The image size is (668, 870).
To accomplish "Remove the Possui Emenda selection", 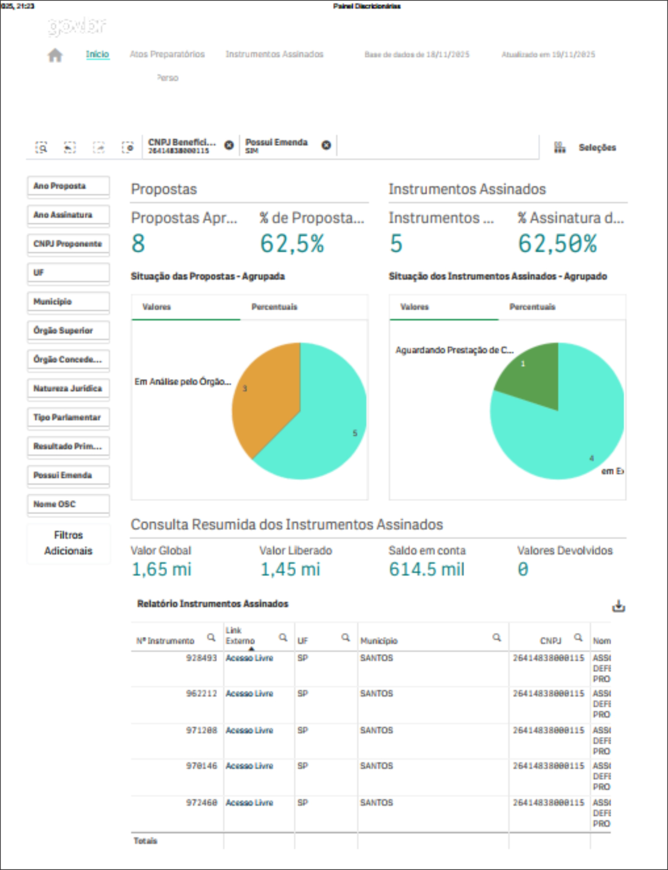I will click(326, 145).
